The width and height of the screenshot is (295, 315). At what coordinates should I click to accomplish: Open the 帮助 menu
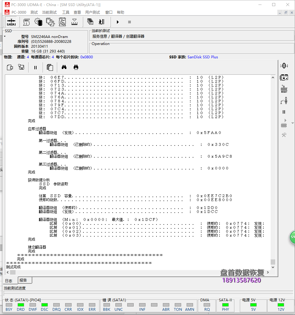pos(121,12)
